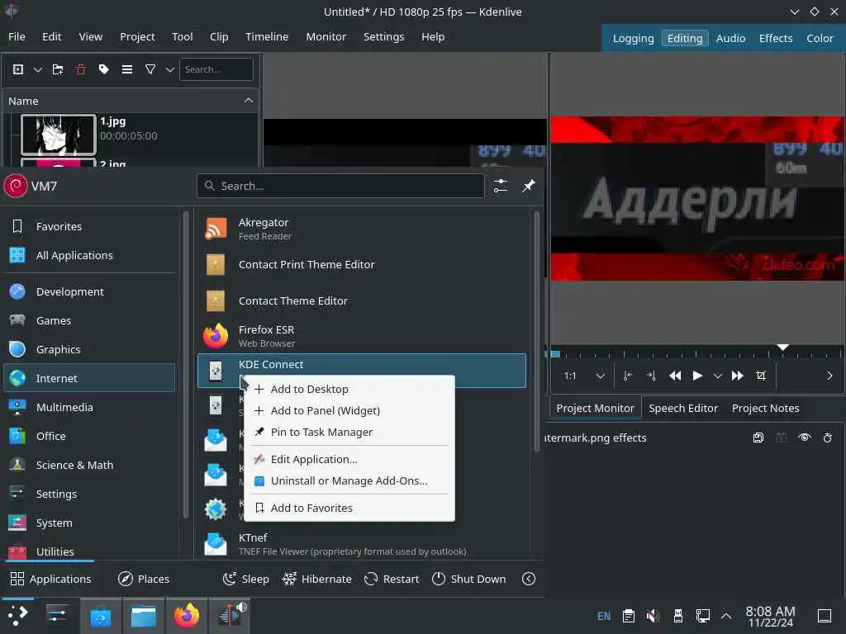This screenshot has width=846, height=634.
Task: Launch Firefox ESR web browser
Action: click(x=362, y=336)
